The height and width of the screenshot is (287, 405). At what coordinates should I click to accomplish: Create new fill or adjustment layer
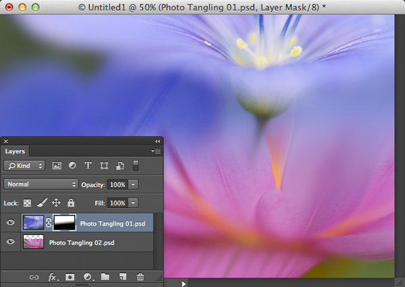(x=88, y=277)
